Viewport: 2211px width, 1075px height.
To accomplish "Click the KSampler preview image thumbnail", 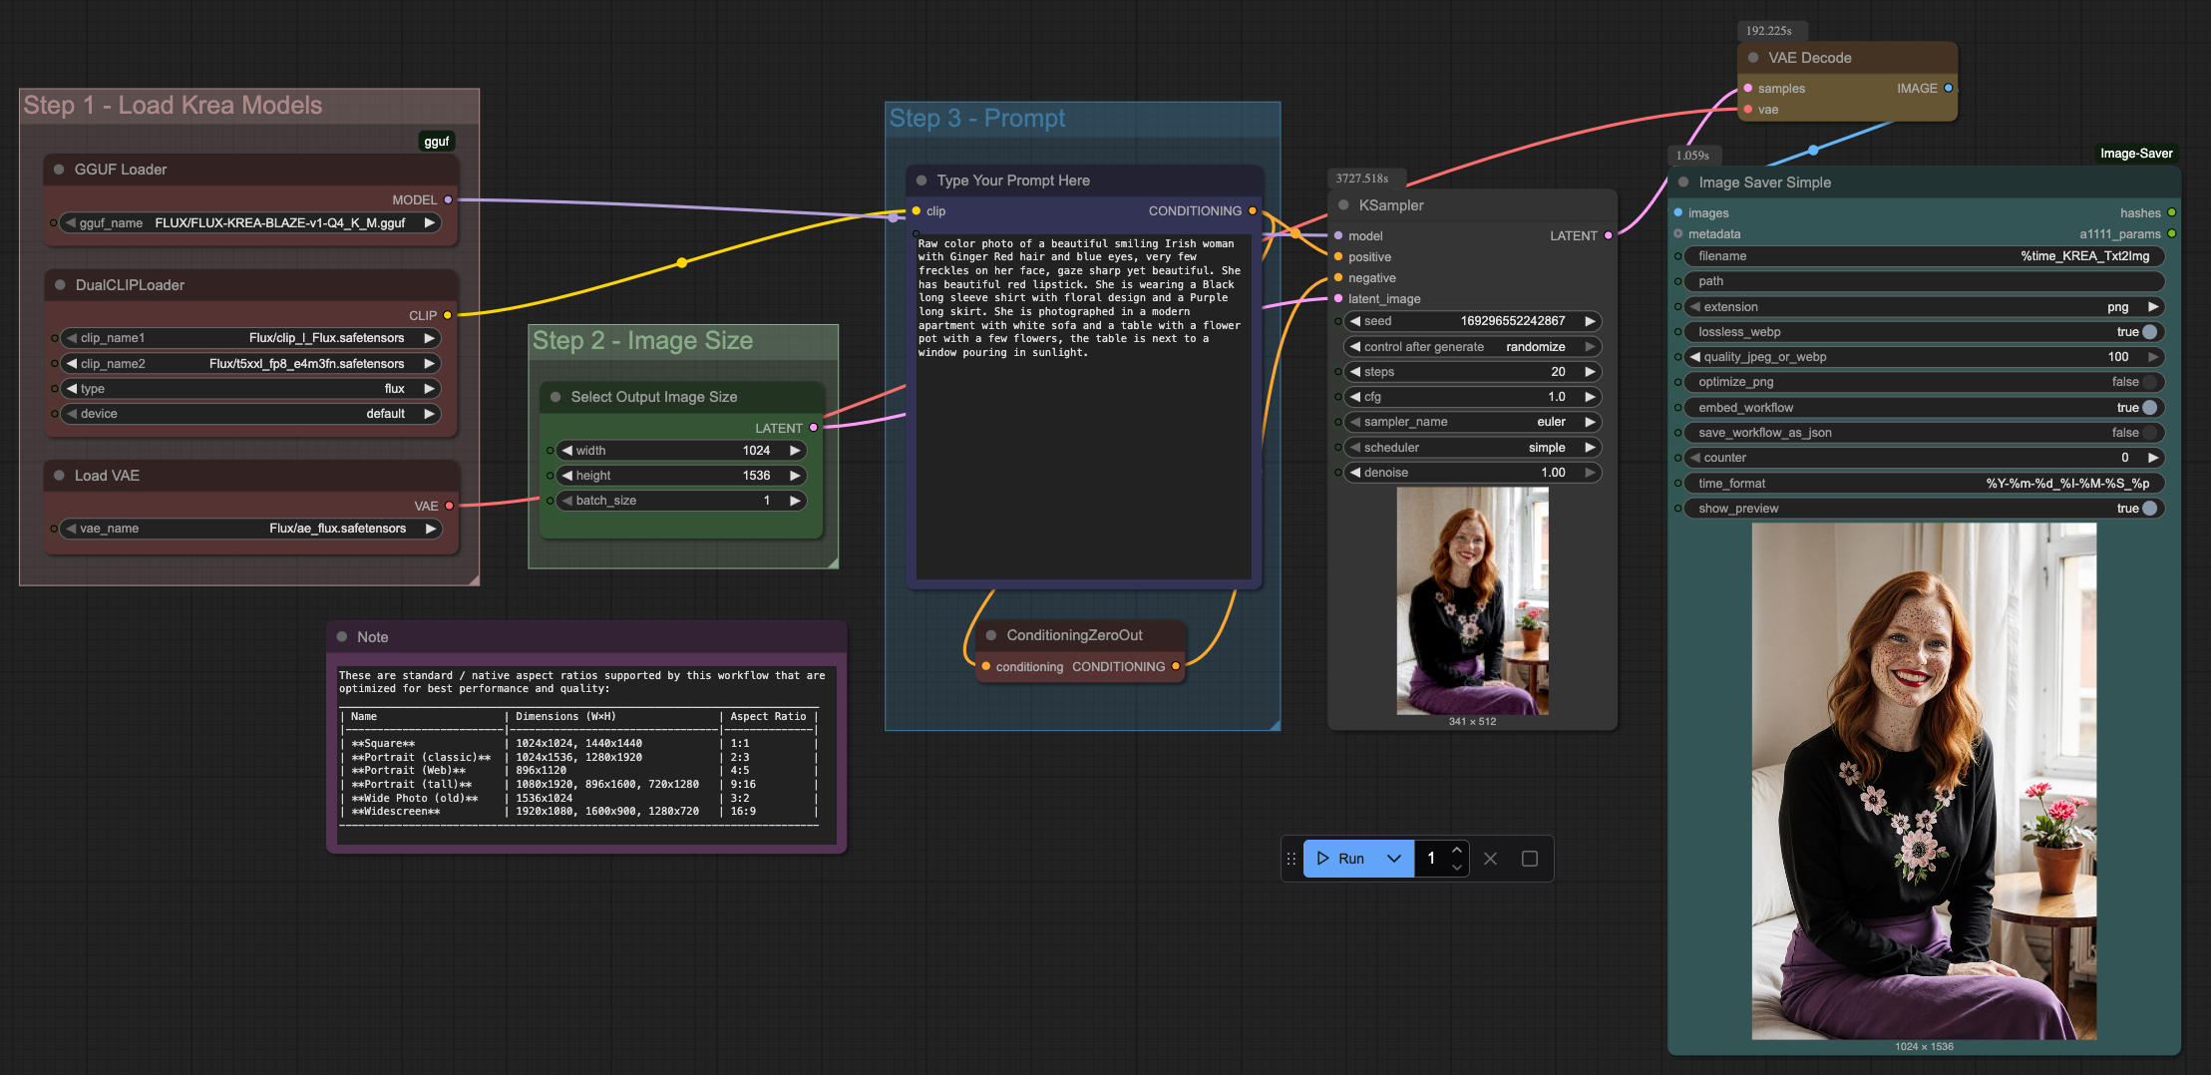I will 1472,600.
